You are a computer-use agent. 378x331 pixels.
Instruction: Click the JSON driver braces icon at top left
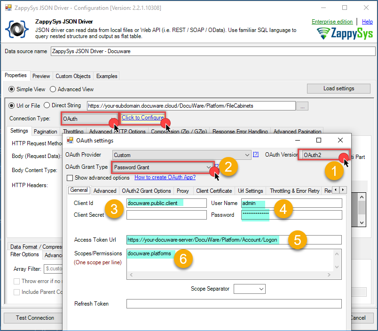(x=17, y=29)
